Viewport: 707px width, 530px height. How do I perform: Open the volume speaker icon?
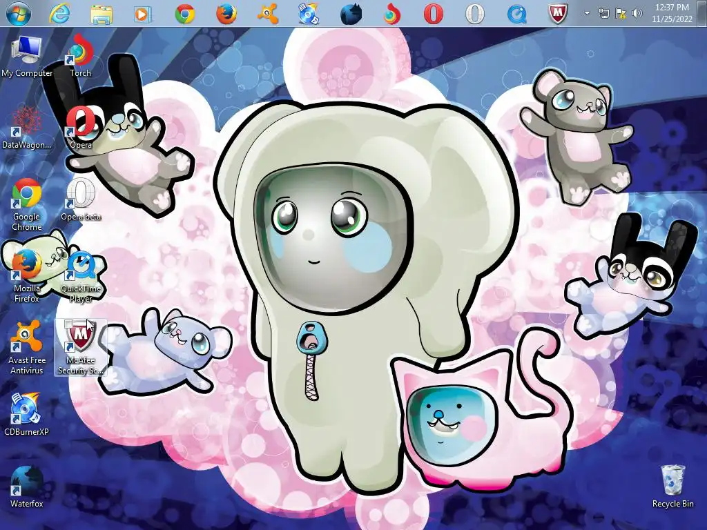click(637, 14)
